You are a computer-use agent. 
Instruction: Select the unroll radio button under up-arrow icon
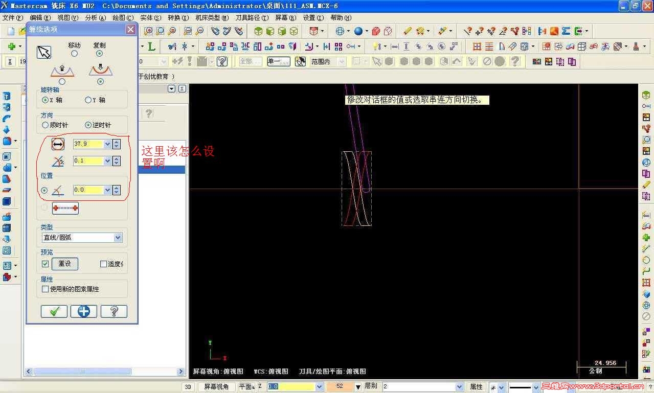pyautogui.click(x=62, y=81)
